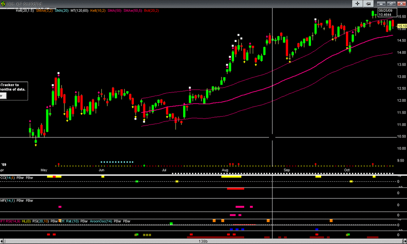This screenshot has height=244, width=407.
Task: Click the partially visible button in the left popup
Action: [2, 96]
